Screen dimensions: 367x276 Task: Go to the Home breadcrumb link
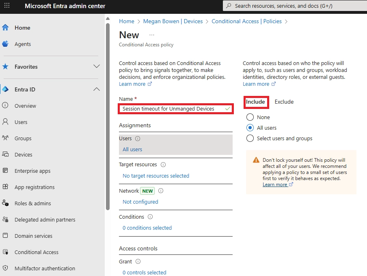tap(127, 21)
